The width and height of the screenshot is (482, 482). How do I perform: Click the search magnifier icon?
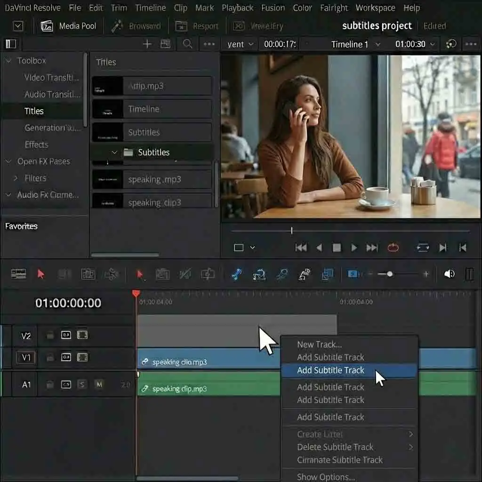point(187,44)
